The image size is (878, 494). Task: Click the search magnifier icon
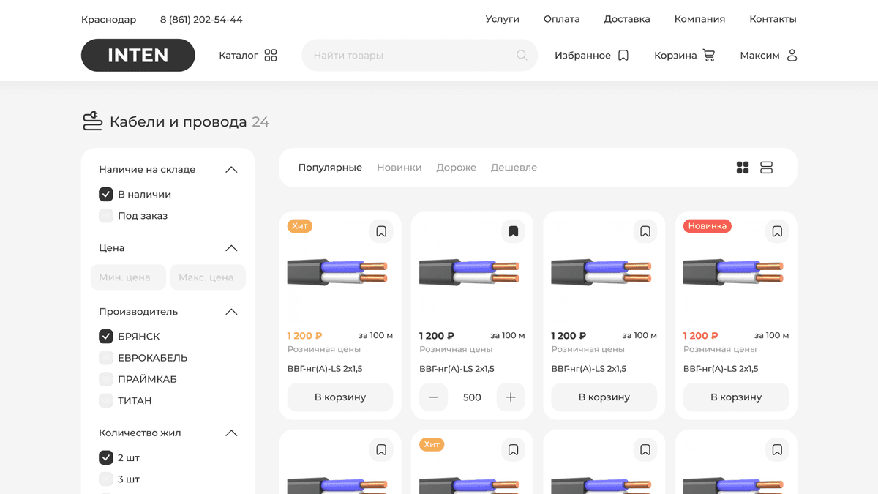point(522,56)
